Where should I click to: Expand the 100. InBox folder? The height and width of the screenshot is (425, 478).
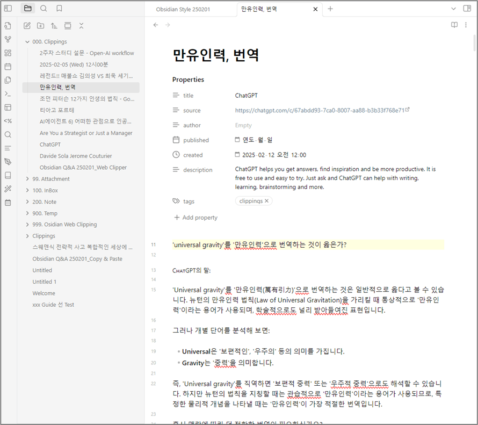[27, 190]
